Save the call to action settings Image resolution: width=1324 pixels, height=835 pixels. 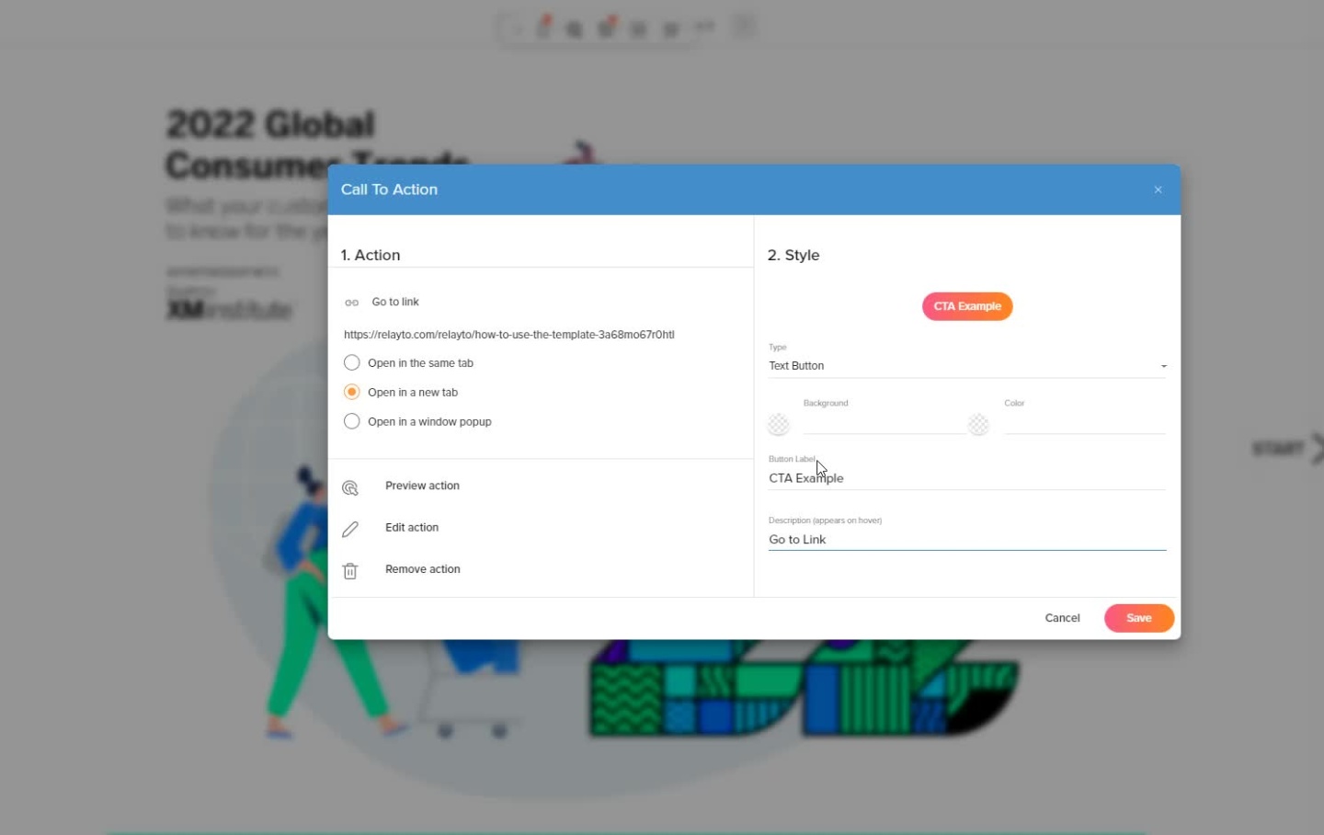pyautogui.click(x=1138, y=618)
